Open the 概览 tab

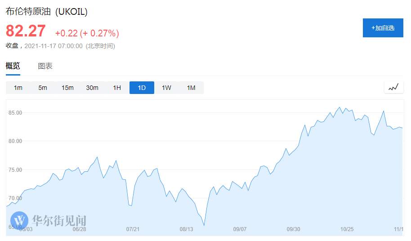pyautogui.click(x=13, y=66)
